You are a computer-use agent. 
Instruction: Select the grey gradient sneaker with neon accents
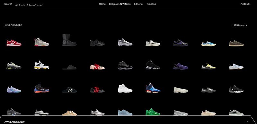pos(14,66)
